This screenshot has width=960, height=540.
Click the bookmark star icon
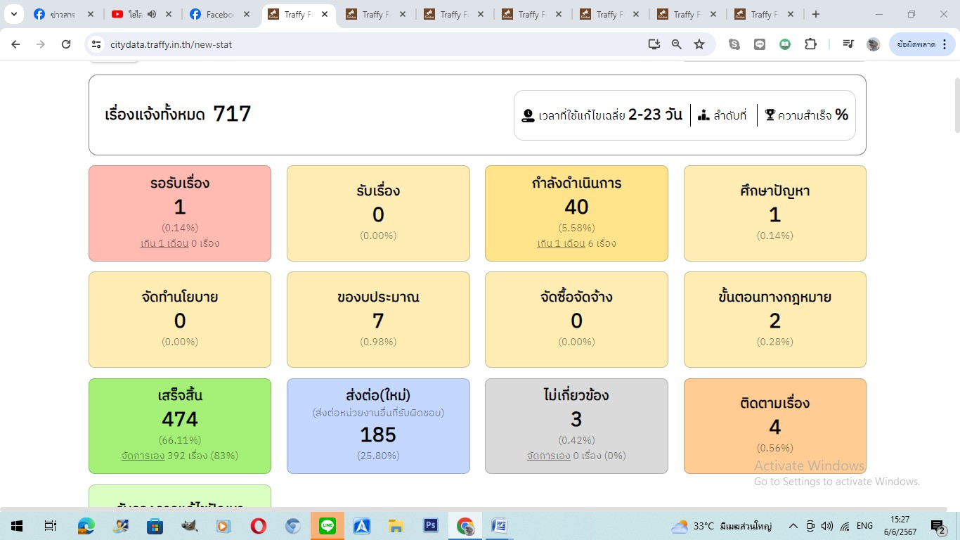point(699,44)
